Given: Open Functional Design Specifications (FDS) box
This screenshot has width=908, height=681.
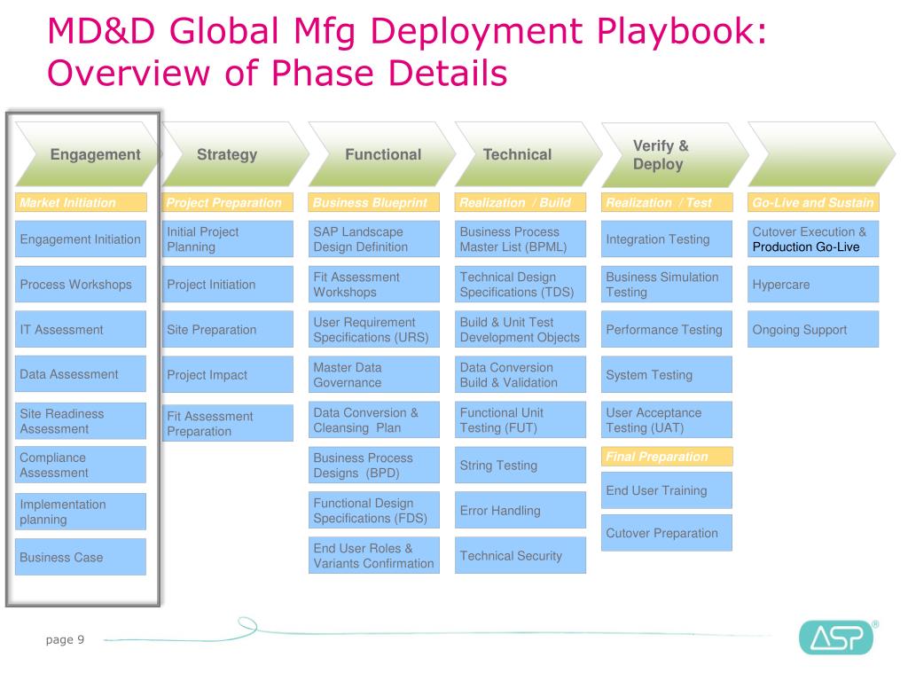Looking at the screenshot, I should pyautogui.click(x=374, y=510).
